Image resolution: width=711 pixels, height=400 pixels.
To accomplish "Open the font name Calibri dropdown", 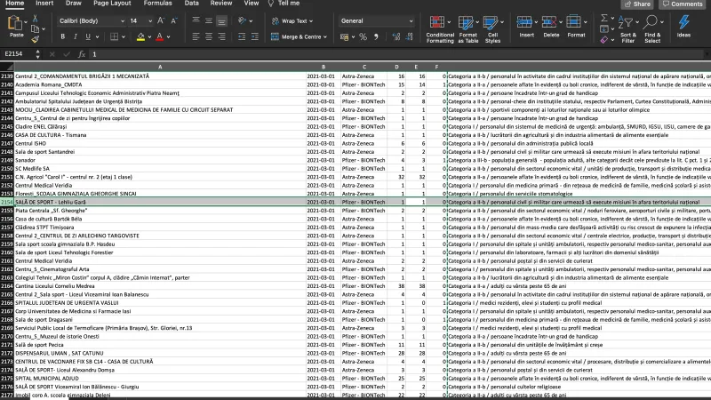I will tap(122, 20).
